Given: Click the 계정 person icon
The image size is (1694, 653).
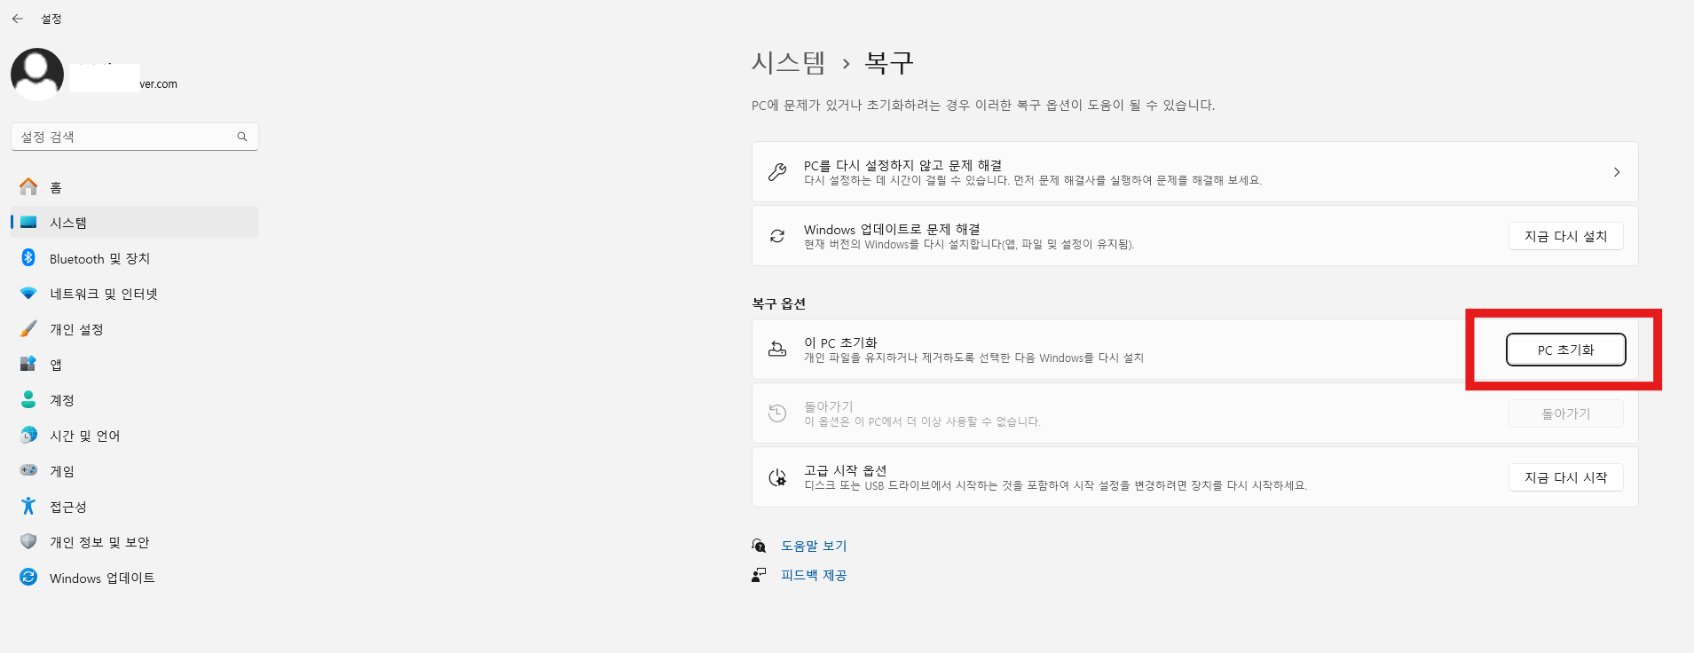Looking at the screenshot, I should (x=28, y=400).
